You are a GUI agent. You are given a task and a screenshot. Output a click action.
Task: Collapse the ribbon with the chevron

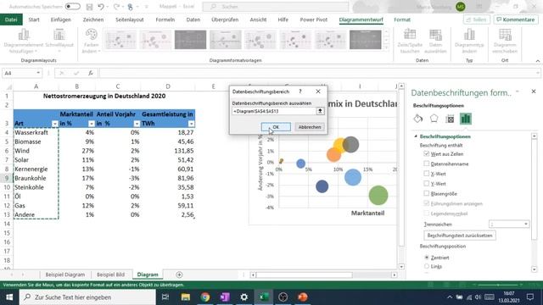point(538,61)
